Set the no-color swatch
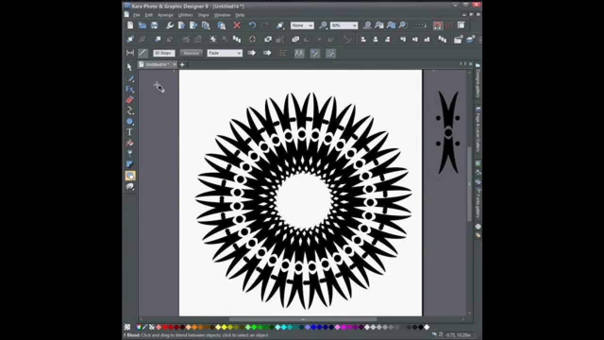Image resolution: width=604 pixels, height=340 pixels. pos(127,327)
